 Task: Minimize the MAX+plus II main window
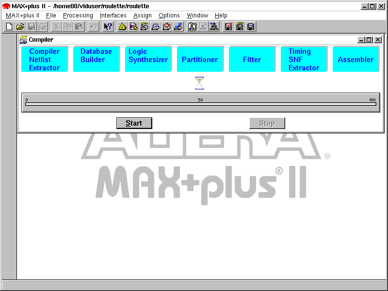tap(364, 6)
